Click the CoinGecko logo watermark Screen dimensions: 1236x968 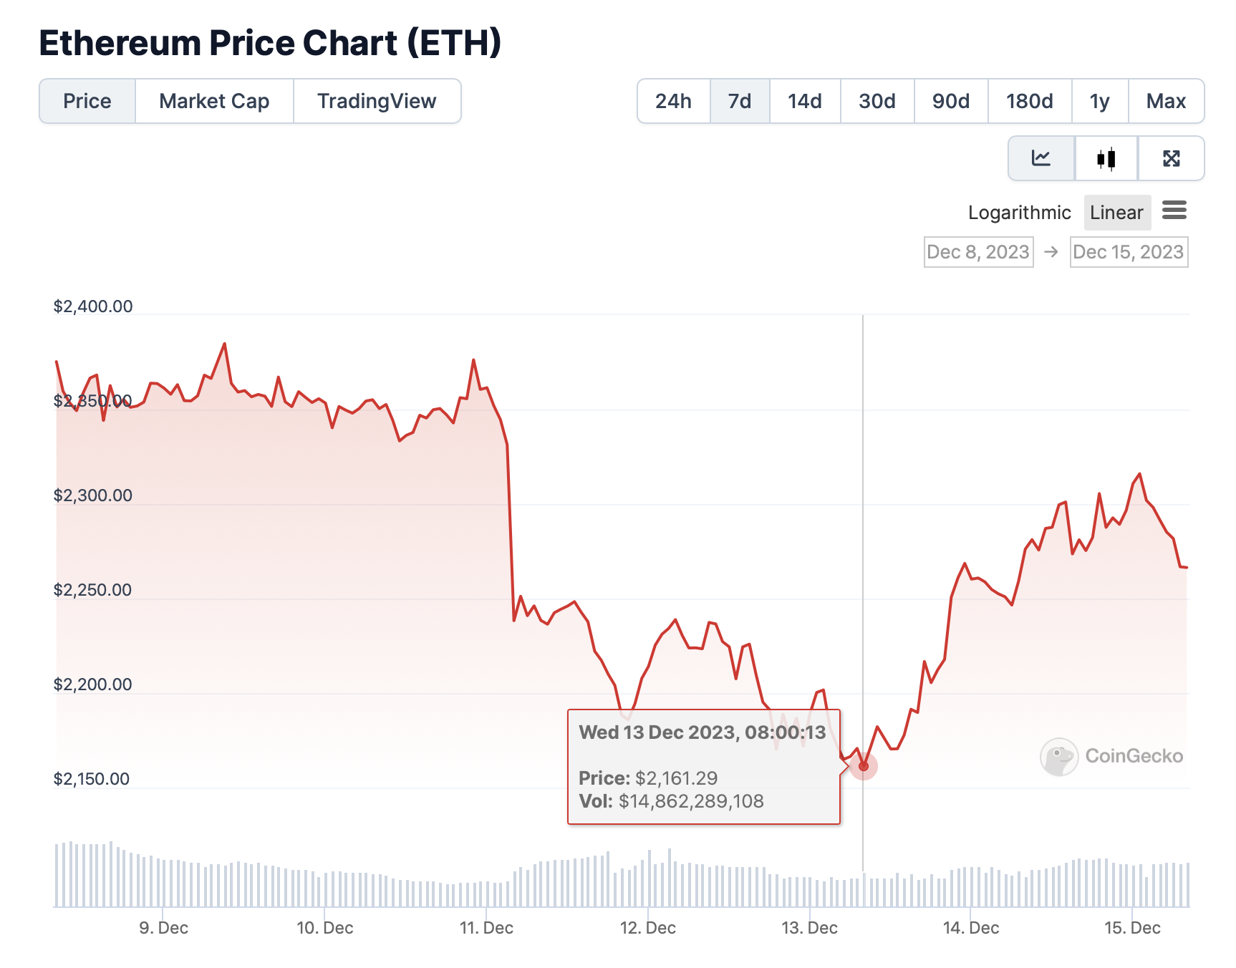tap(1111, 757)
